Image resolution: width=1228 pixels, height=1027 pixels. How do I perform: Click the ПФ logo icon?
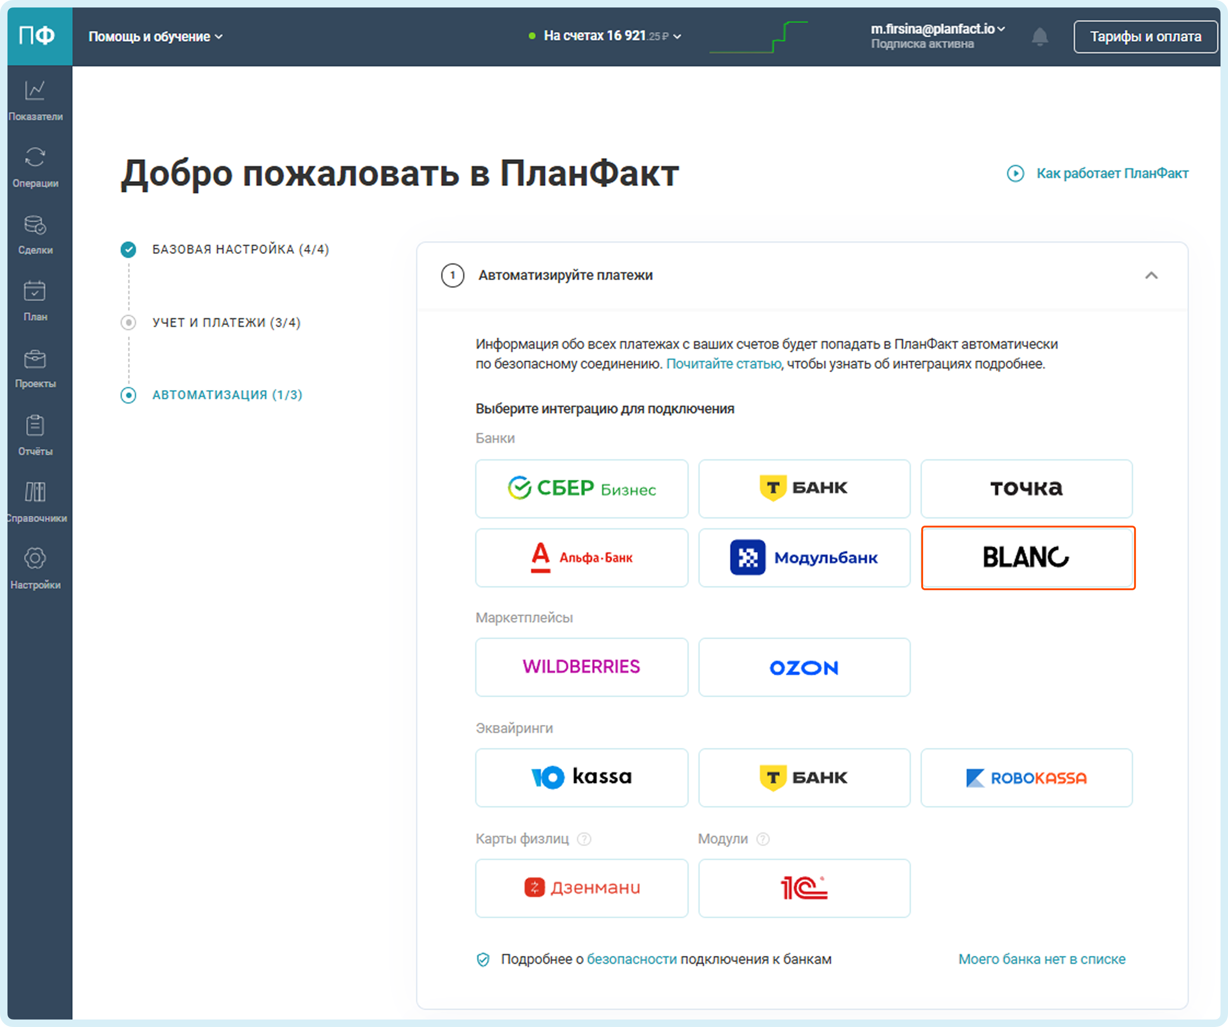click(x=37, y=36)
